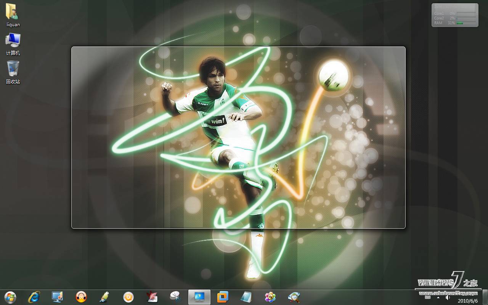Launch Internet Explorer from the taskbar

tap(34, 297)
